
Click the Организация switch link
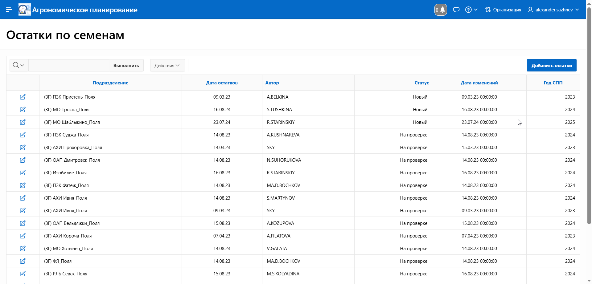click(x=503, y=10)
